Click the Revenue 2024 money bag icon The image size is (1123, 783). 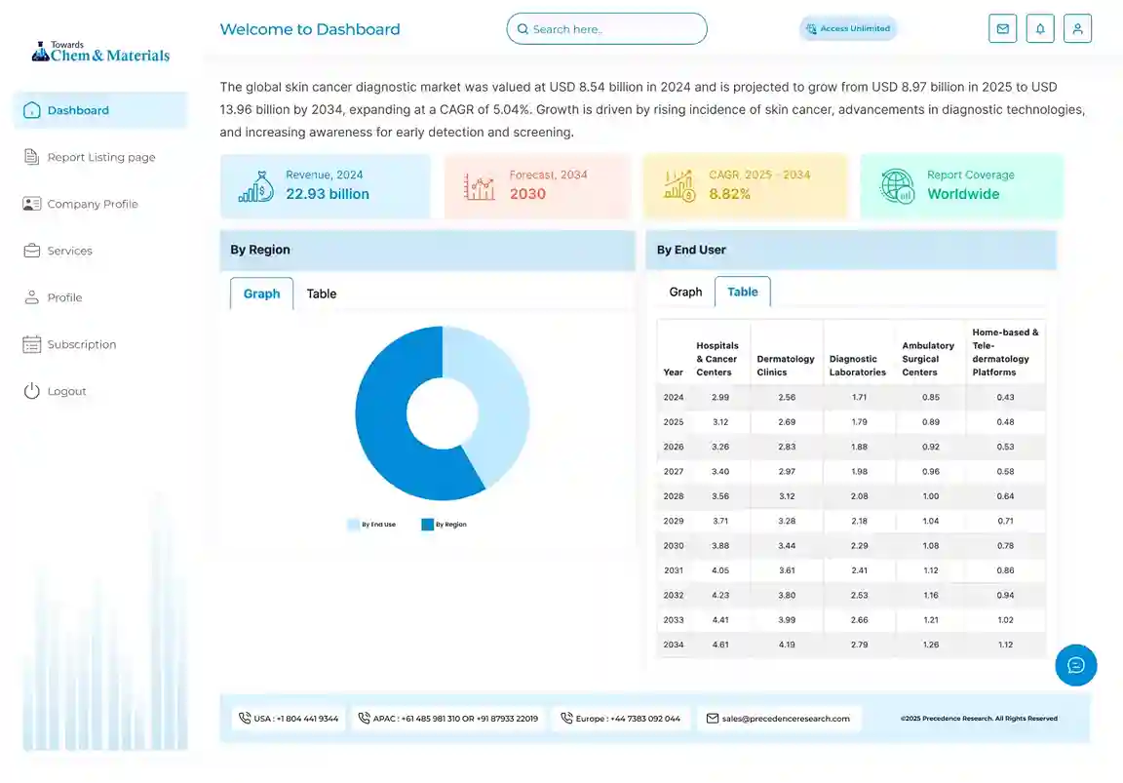pyautogui.click(x=255, y=185)
